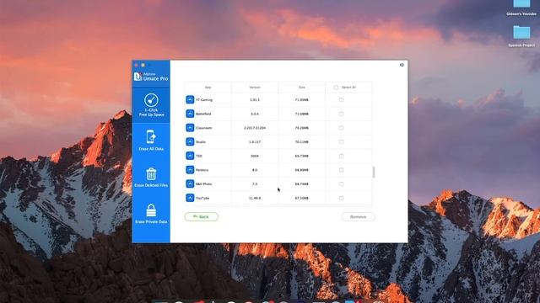This screenshot has width=540, height=303.
Task: Click the settings icon in the window's top-right corner
Action: coord(402,65)
